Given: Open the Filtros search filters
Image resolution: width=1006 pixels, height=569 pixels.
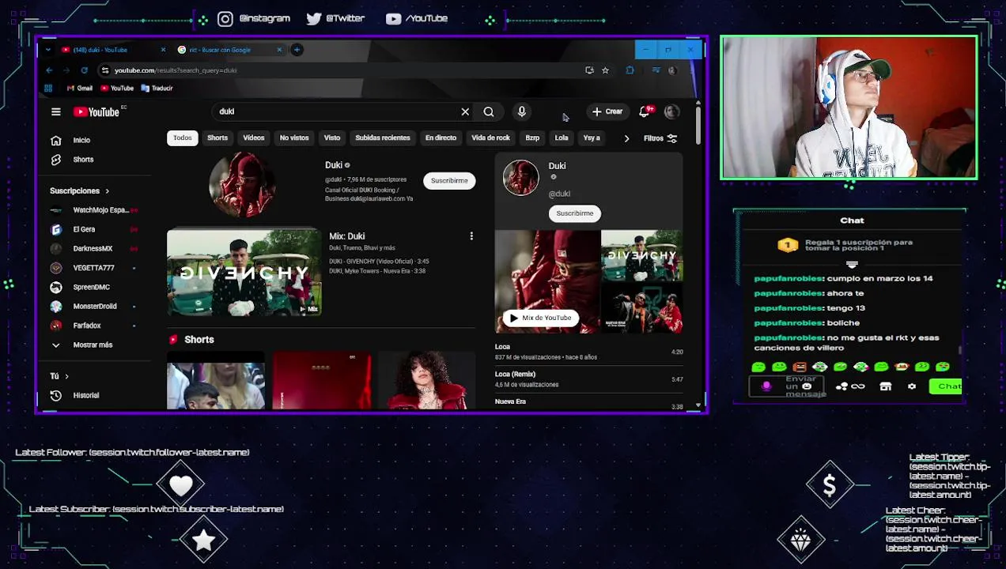Looking at the screenshot, I should click(x=660, y=138).
